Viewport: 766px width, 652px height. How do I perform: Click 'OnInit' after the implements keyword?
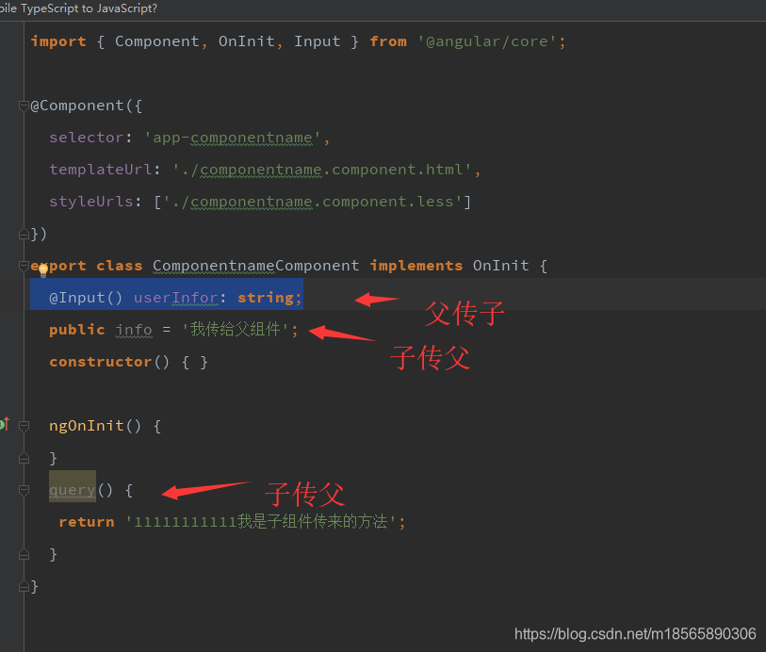[500, 266]
